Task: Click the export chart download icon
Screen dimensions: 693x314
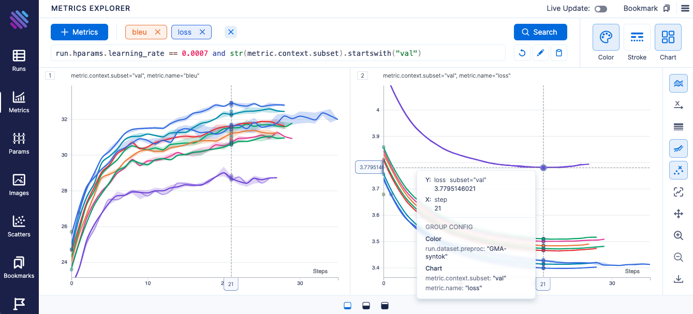Action: tap(679, 279)
